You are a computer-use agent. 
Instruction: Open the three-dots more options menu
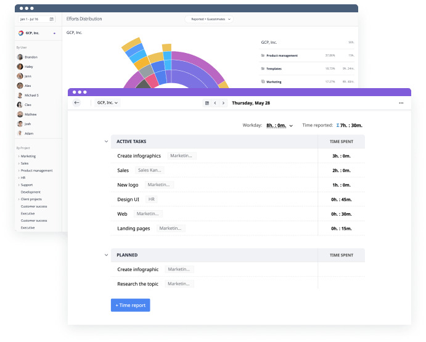coord(401,103)
